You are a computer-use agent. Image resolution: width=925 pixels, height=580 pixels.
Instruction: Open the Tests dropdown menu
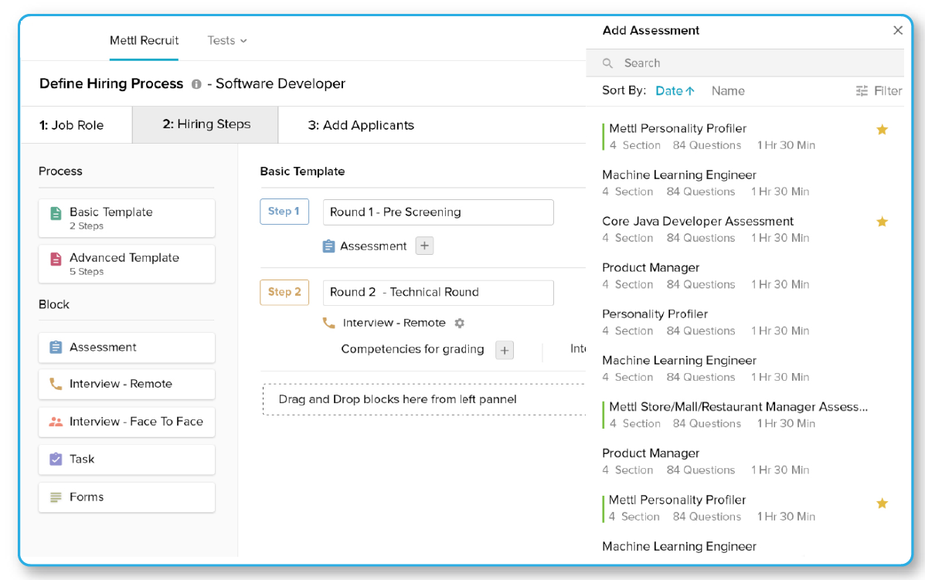[x=227, y=40]
